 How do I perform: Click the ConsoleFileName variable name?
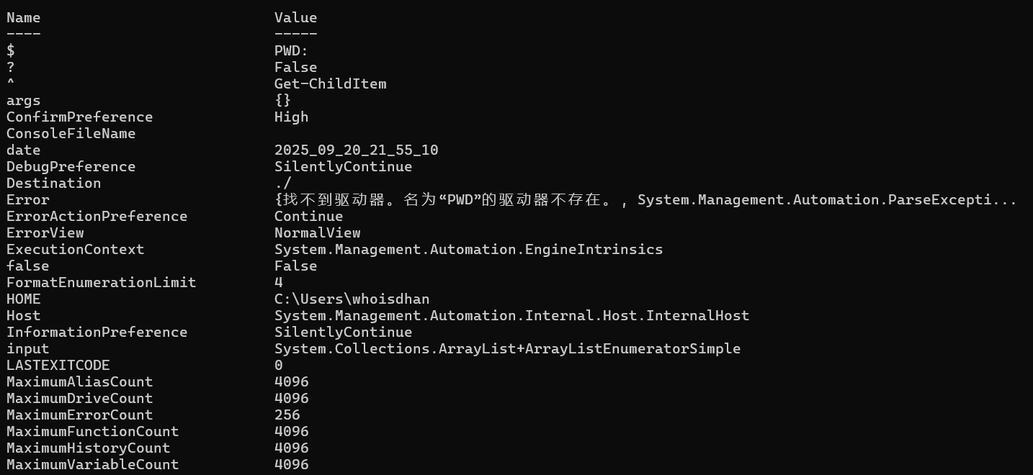71,133
